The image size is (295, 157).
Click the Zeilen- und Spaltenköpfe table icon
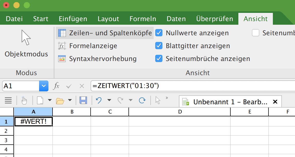point(62,33)
